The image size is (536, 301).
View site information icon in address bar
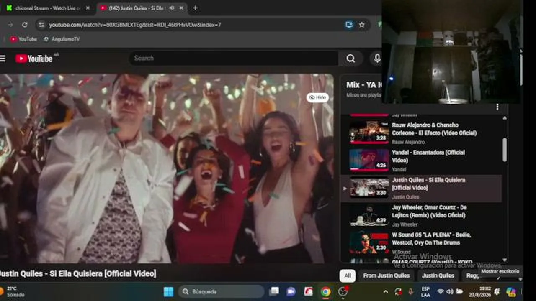(x=41, y=25)
